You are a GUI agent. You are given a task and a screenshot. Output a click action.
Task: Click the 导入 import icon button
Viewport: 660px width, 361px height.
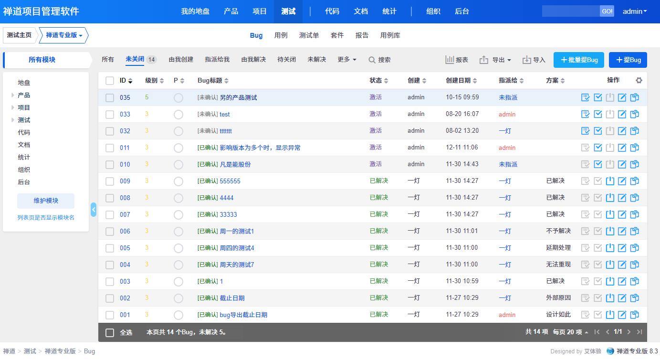(534, 60)
